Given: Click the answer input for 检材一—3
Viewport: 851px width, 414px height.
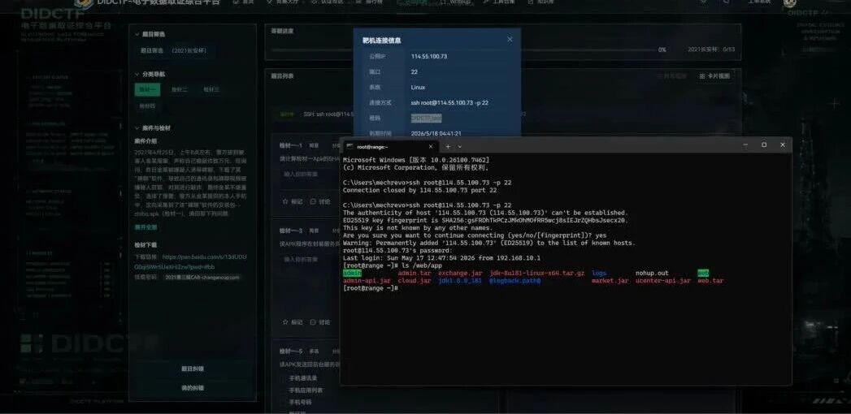Looking at the screenshot, I should click(x=310, y=260).
